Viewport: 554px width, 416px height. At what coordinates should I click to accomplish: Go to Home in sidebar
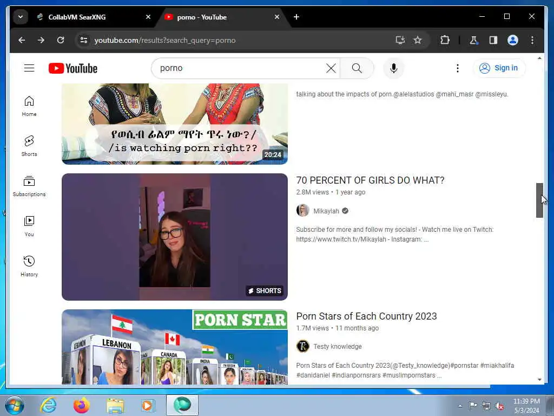29,106
